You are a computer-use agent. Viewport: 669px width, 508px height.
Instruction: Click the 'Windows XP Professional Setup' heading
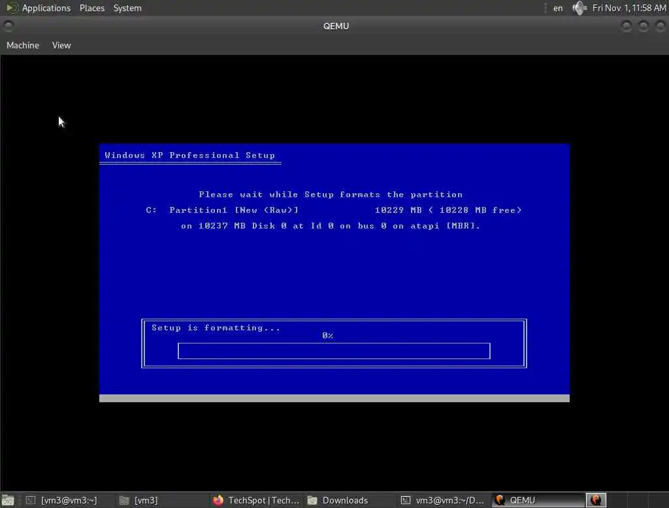(x=190, y=155)
